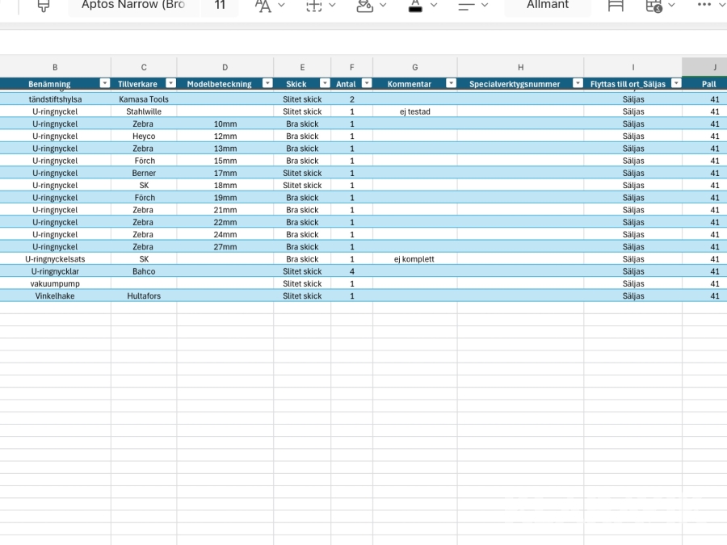Click the font size box showing 11
The height and width of the screenshot is (545, 727).
(220, 6)
